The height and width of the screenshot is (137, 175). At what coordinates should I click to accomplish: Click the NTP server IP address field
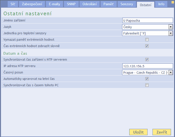(147, 66)
